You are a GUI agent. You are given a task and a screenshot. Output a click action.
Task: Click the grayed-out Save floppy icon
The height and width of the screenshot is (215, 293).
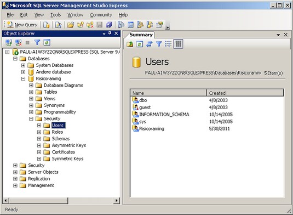pyautogui.click(x=100, y=25)
